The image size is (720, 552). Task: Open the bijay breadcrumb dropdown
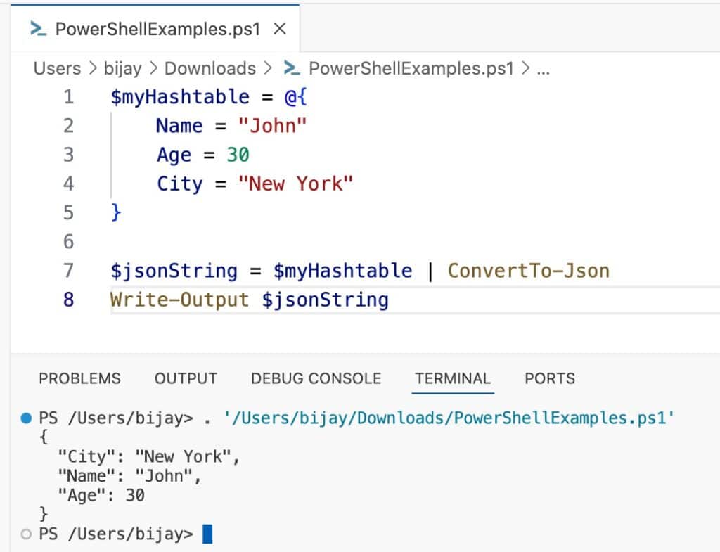[x=124, y=68]
